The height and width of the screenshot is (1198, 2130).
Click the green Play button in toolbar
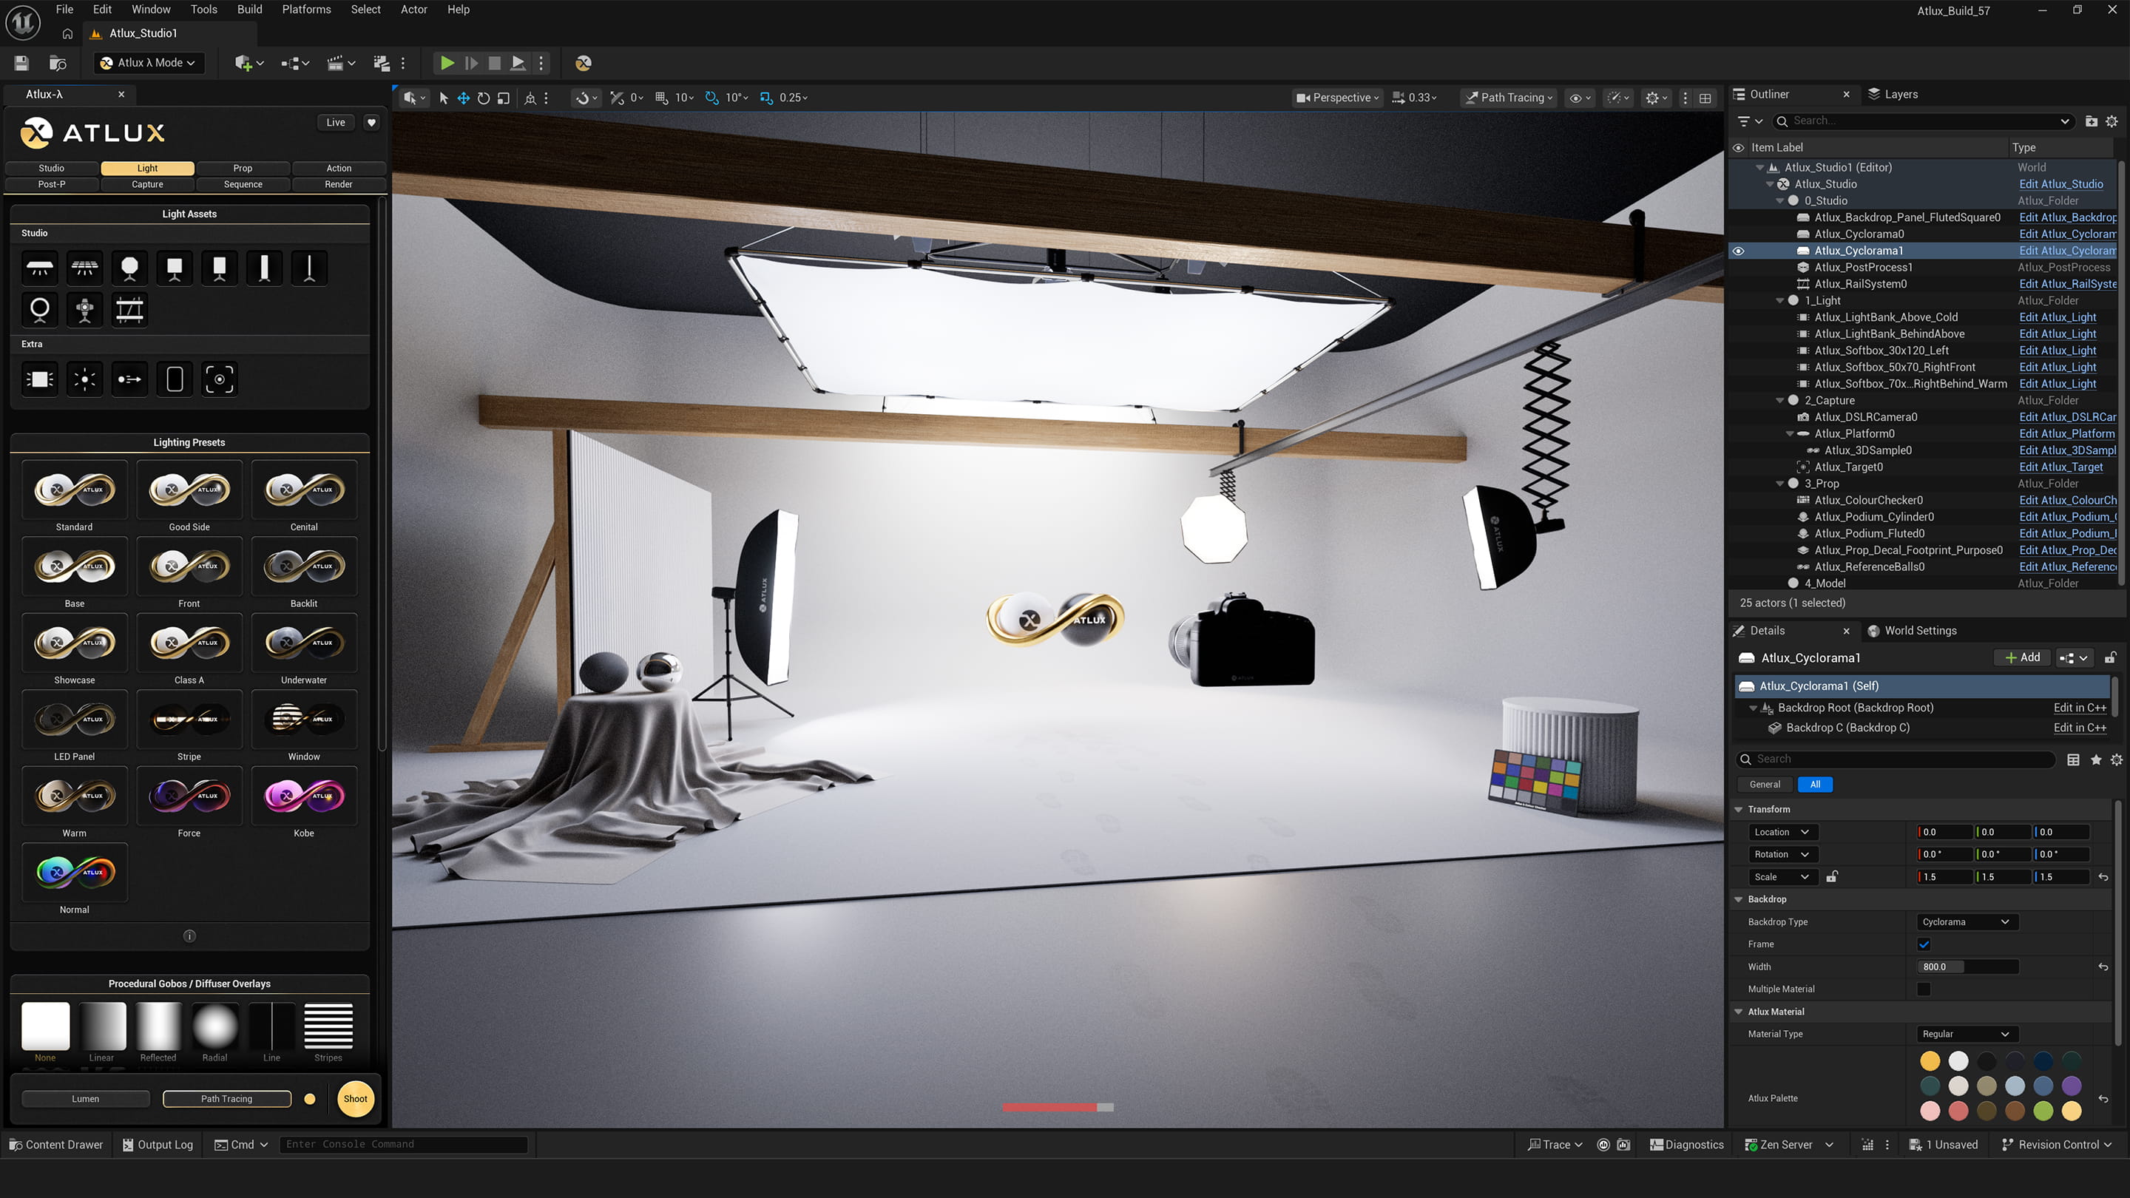[x=447, y=63]
